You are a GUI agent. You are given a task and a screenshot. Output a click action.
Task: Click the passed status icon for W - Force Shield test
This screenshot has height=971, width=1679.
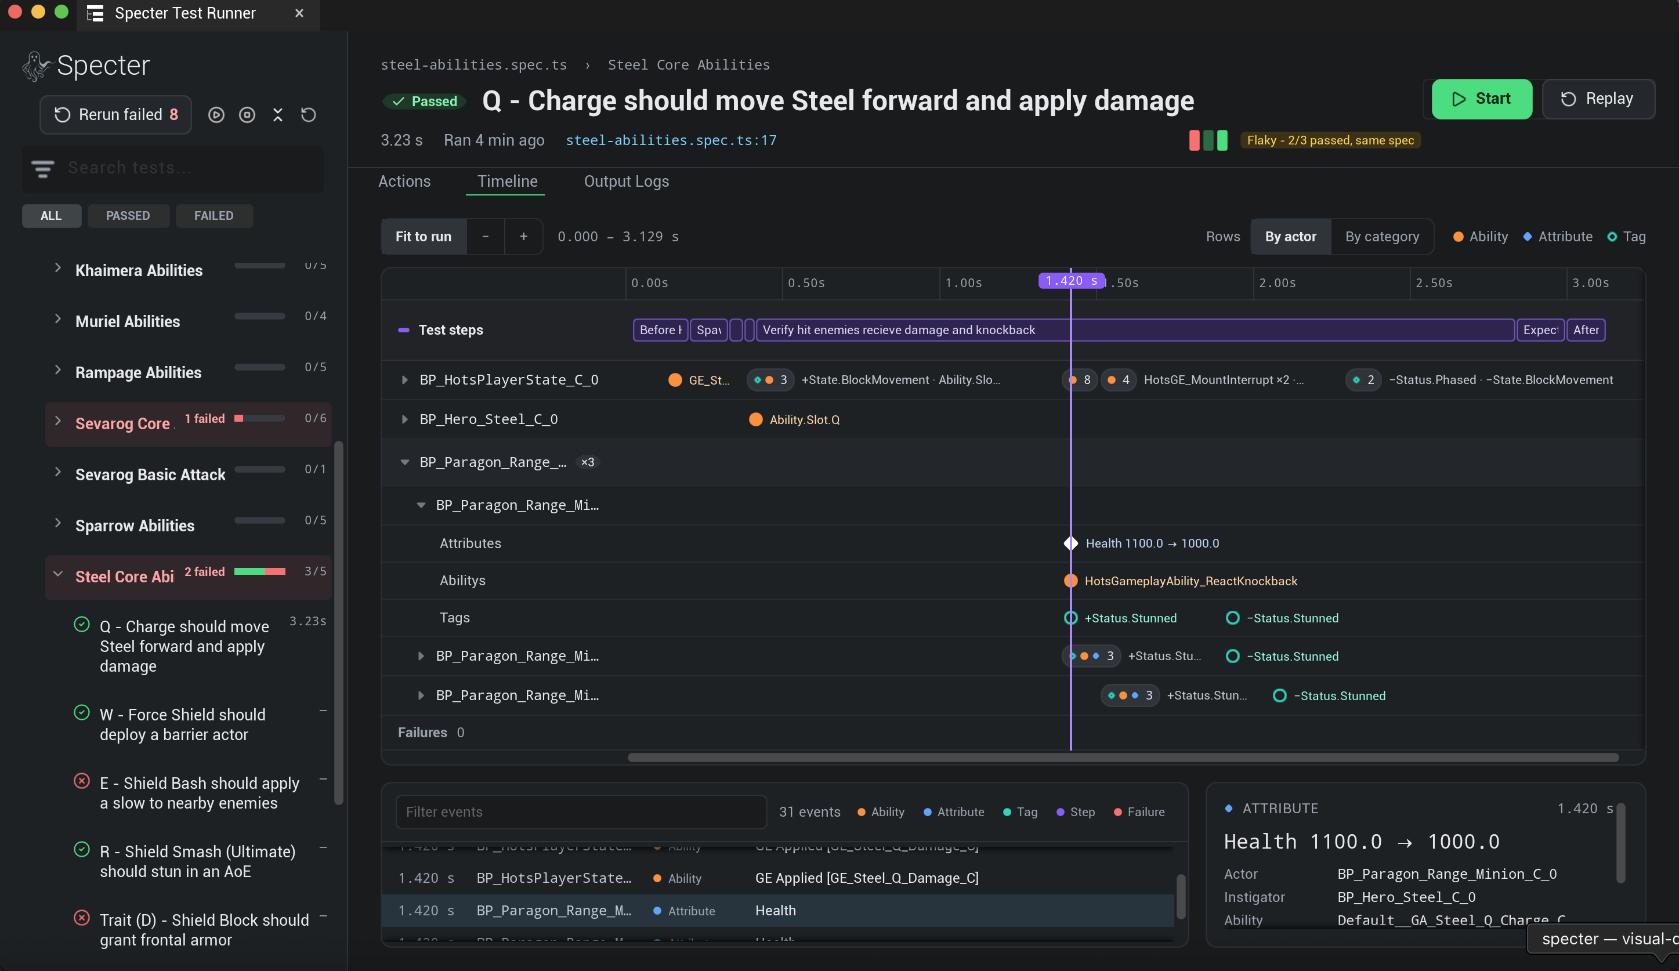81,712
